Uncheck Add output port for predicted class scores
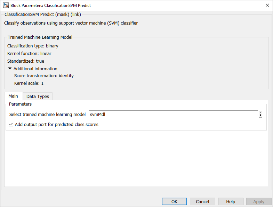This screenshot has height=207, width=273. [x=11, y=125]
